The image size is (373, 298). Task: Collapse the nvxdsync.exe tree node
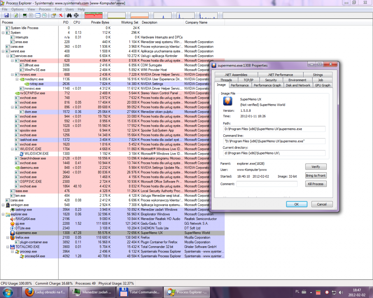[x=17, y=79]
